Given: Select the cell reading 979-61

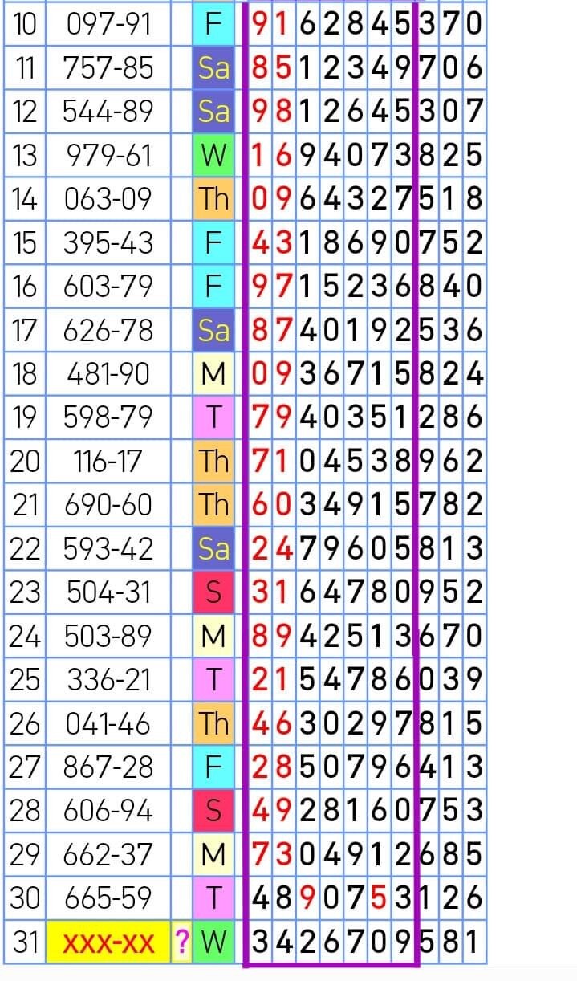Looking at the screenshot, I should [x=108, y=155].
